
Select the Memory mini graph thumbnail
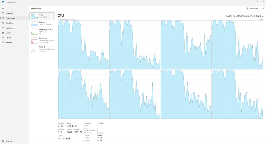pyautogui.click(x=34, y=24)
